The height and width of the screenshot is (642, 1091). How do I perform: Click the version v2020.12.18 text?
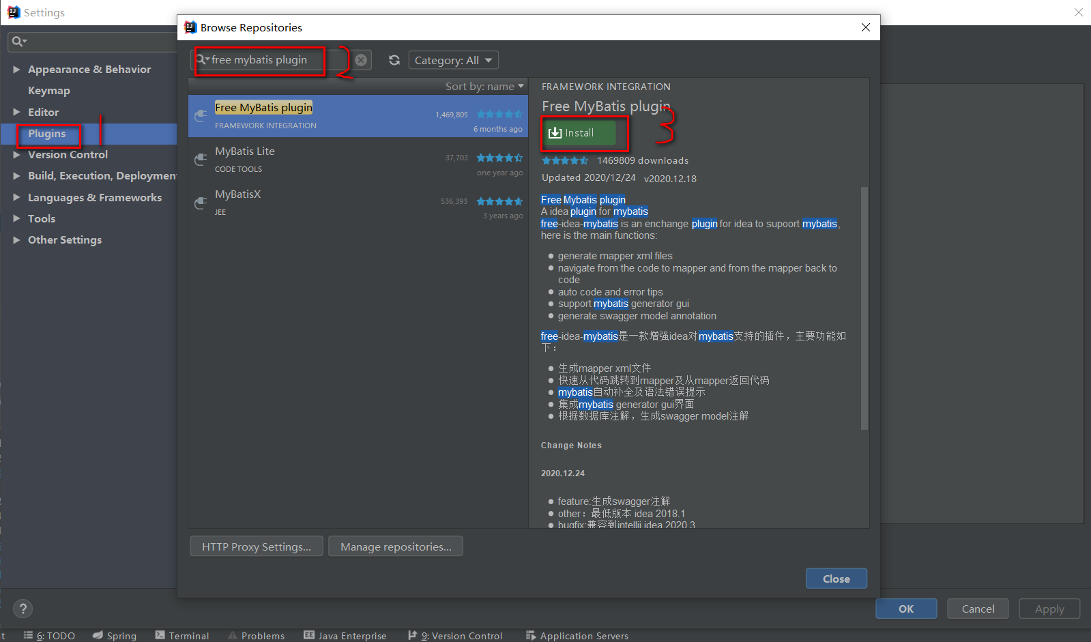670,179
